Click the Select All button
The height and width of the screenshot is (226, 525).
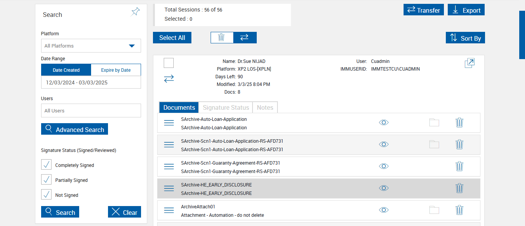(x=172, y=38)
